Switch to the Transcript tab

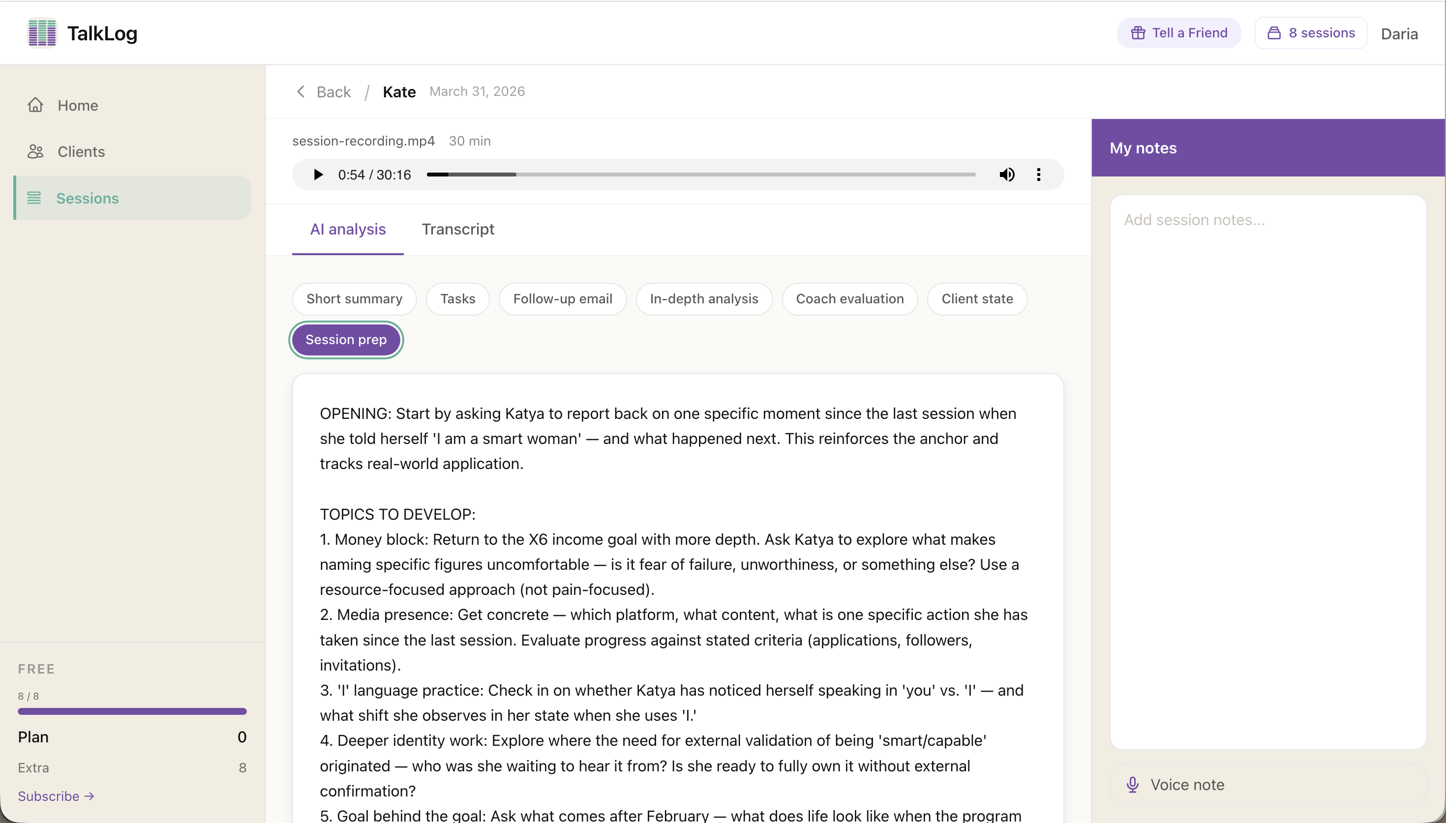(457, 229)
